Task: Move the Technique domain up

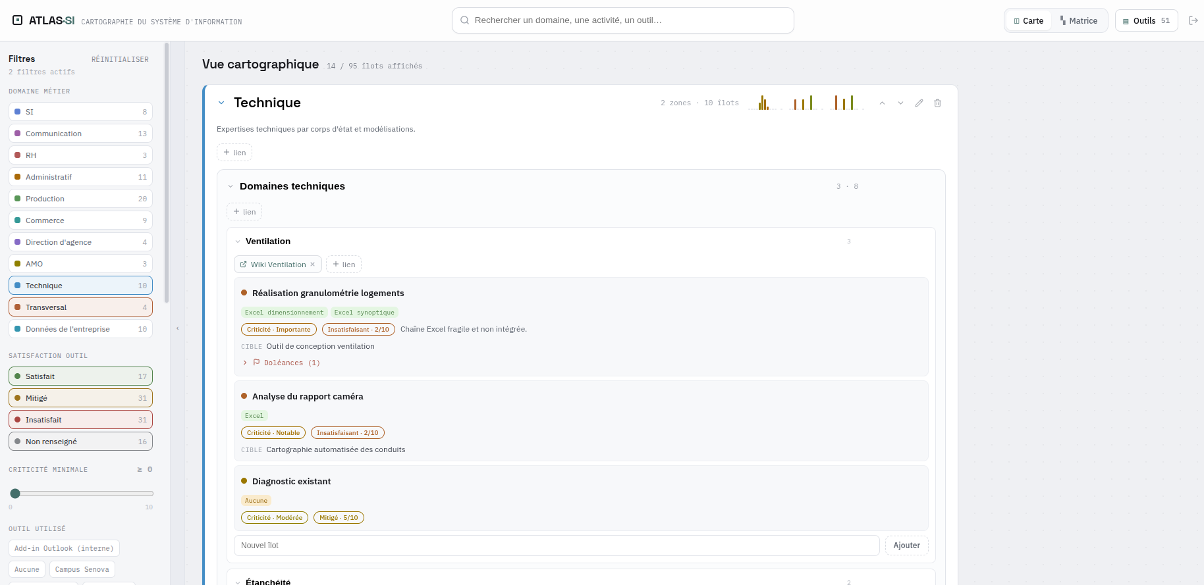Action: pos(882,103)
